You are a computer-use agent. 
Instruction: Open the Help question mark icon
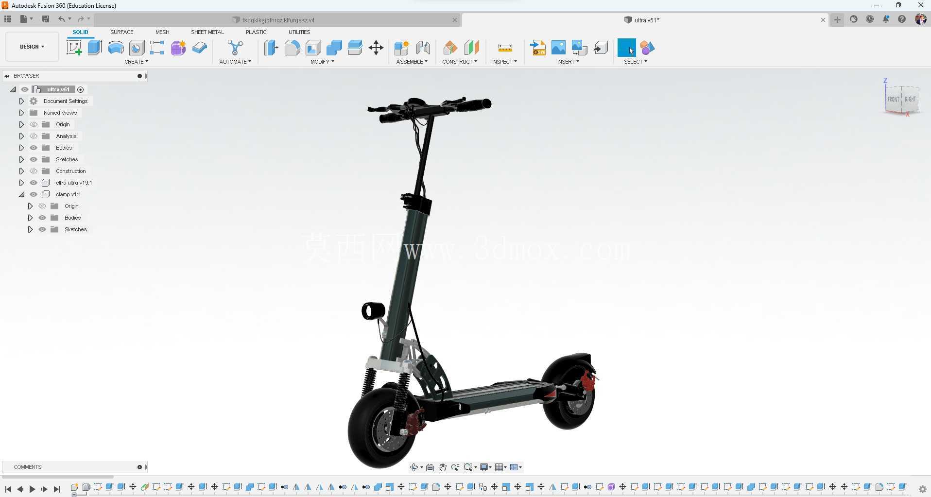click(x=902, y=19)
